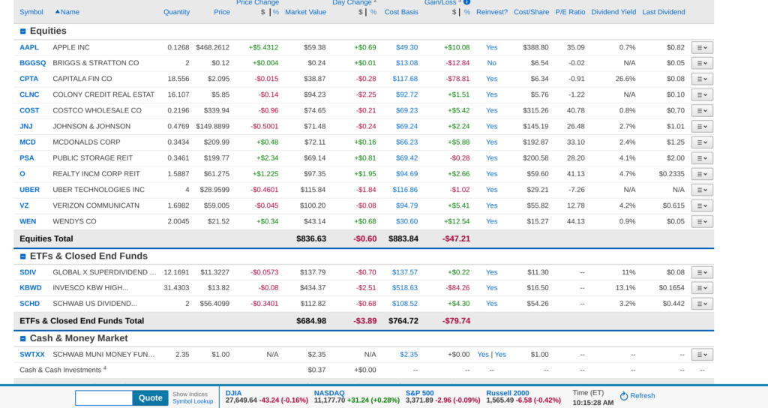
Task: Open the actions menu for the WEN row
Action: [x=702, y=221]
